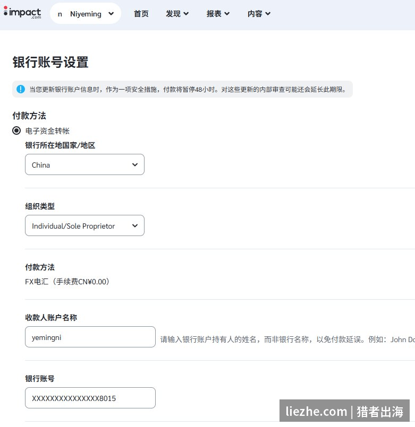This screenshot has height=427, width=415.
Task: Open the Niyeming account switcher dropdown
Action: click(86, 14)
